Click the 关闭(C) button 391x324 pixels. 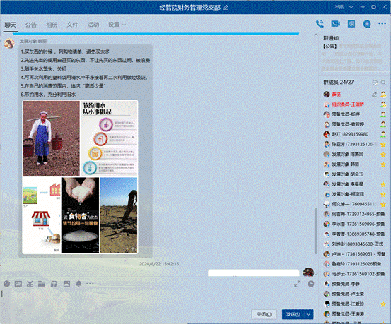264,314
